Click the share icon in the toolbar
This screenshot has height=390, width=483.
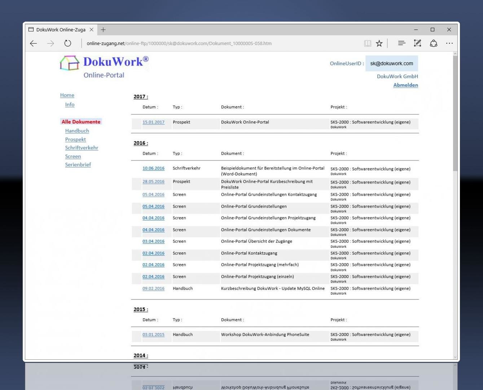pyautogui.click(x=434, y=43)
